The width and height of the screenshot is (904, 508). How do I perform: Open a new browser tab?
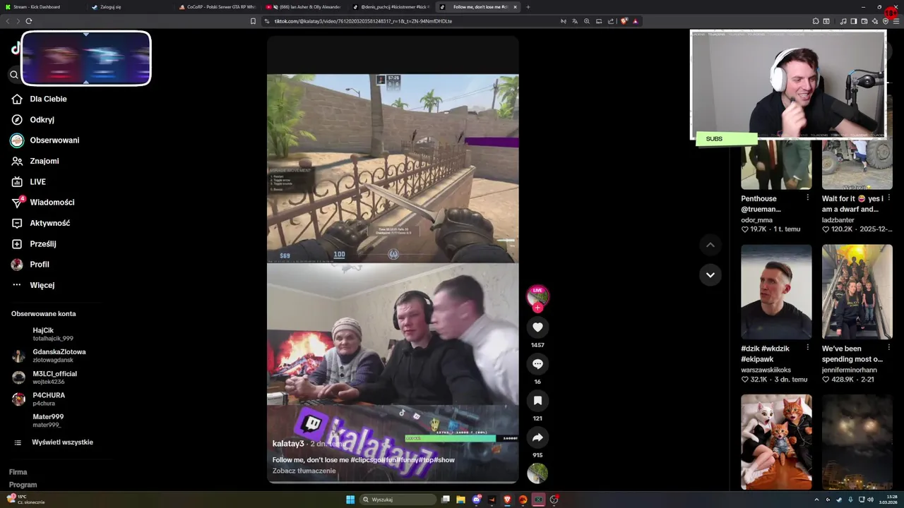click(x=528, y=6)
